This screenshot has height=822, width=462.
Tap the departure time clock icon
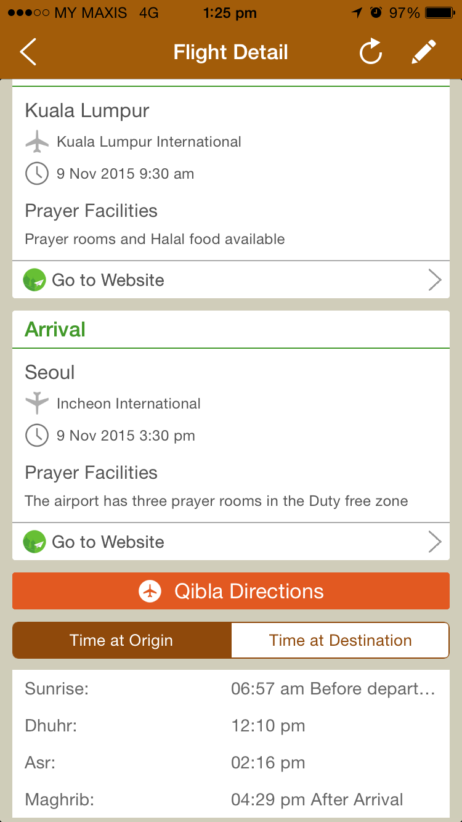[x=37, y=174]
